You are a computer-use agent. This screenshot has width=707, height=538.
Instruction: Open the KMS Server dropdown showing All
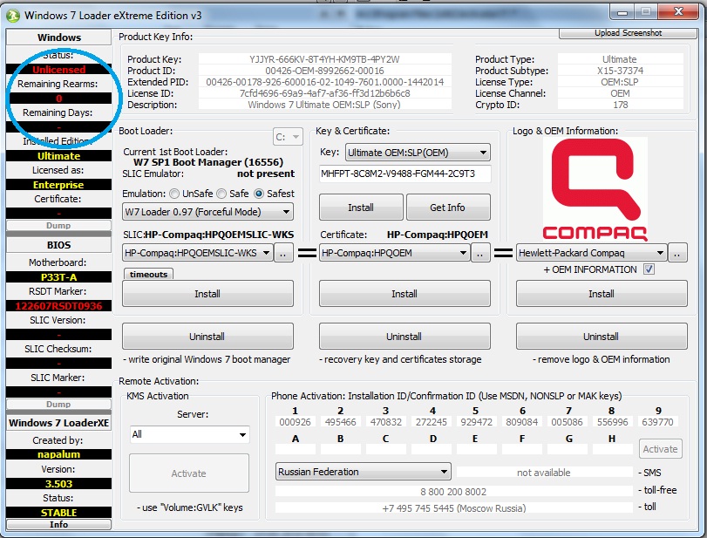click(189, 434)
